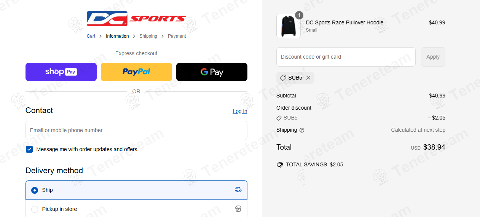The image size is (480, 217).
Task: Uncheck Message me with order updates
Action: coord(29,149)
